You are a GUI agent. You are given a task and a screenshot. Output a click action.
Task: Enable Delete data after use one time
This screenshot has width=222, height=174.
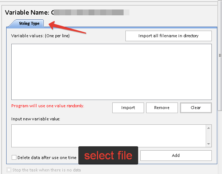click(14, 158)
